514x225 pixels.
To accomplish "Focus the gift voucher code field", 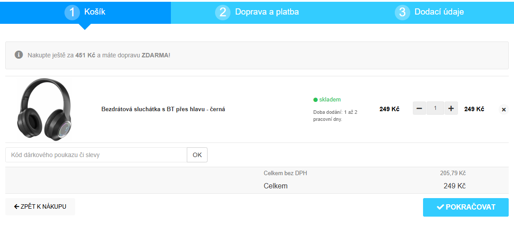I will (96, 155).
